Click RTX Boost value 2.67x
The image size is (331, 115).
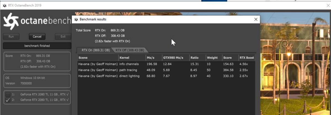[244, 76]
